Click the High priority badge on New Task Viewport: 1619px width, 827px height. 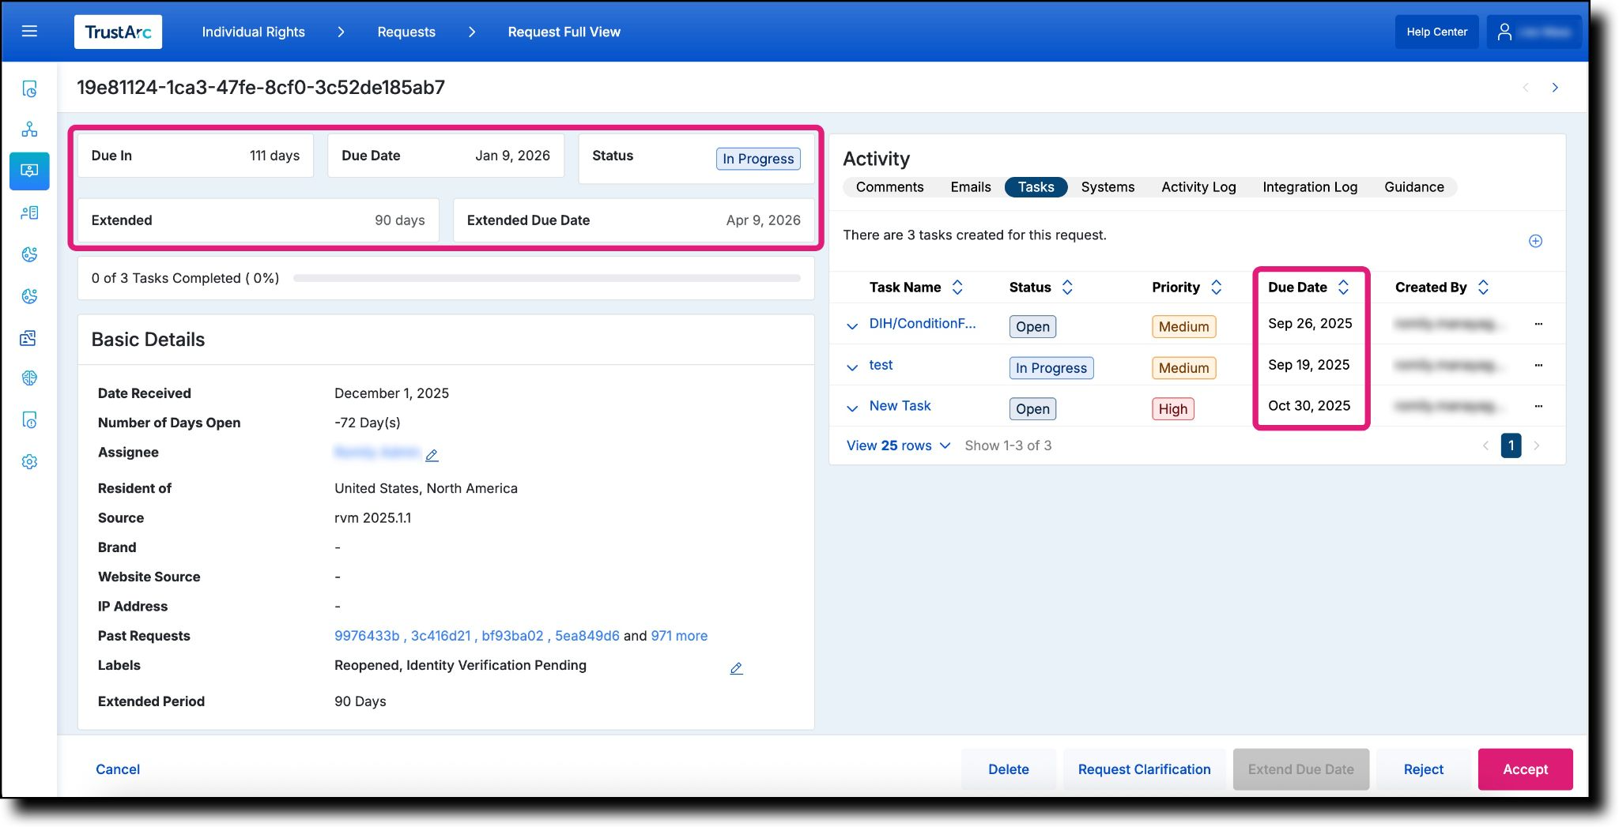[x=1172, y=408]
